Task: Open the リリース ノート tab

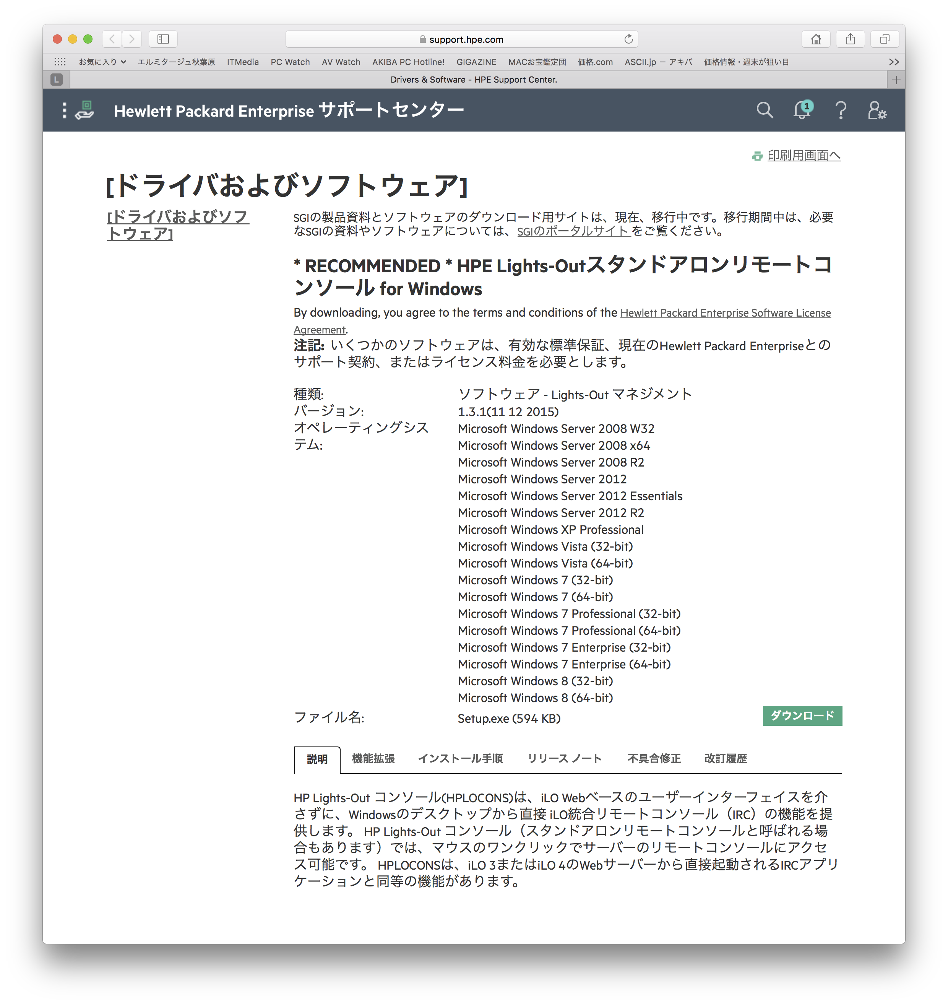Action: pos(565,759)
